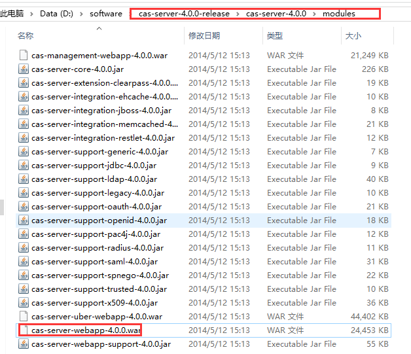Select the cas-management-webapp-4.0.0.war file icon
411x354 pixels.
point(24,55)
